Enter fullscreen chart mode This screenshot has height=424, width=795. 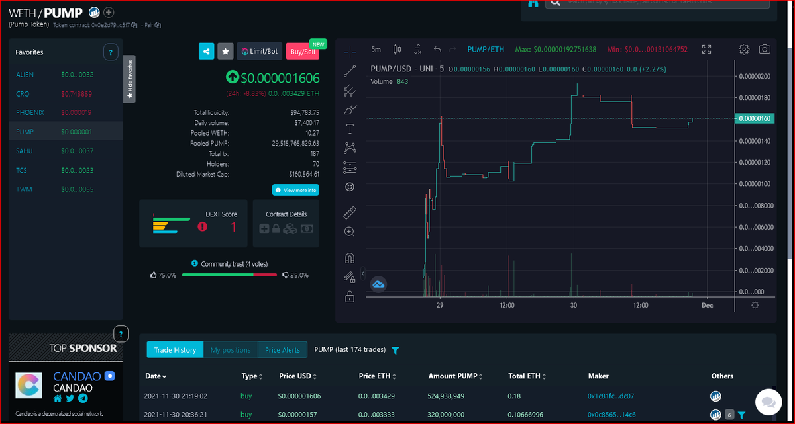click(x=707, y=49)
